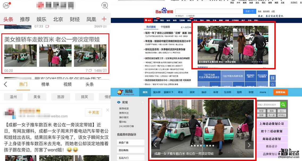Click the 百度一下 search button
The height and width of the screenshot is (161, 302).
point(249,11)
